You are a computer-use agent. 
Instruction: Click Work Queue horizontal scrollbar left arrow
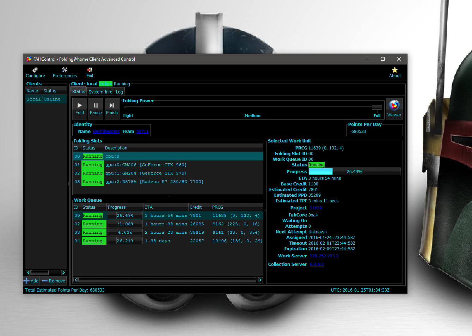pyautogui.click(x=76, y=280)
